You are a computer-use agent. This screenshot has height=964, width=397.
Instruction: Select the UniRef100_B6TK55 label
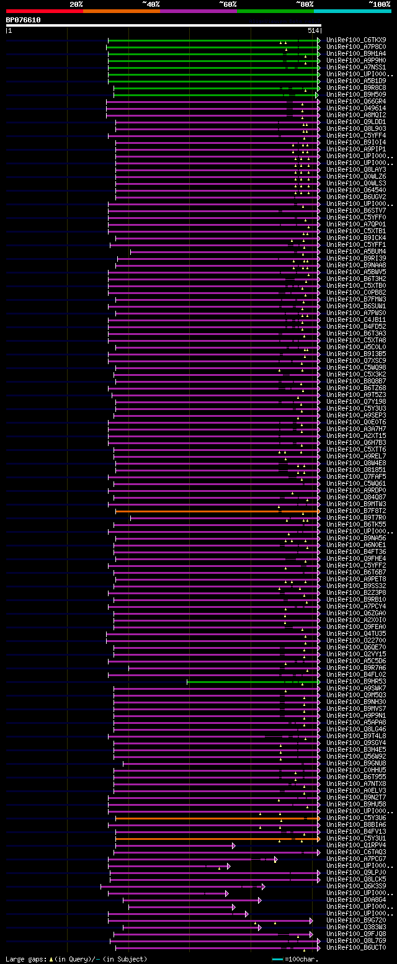click(x=356, y=524)
